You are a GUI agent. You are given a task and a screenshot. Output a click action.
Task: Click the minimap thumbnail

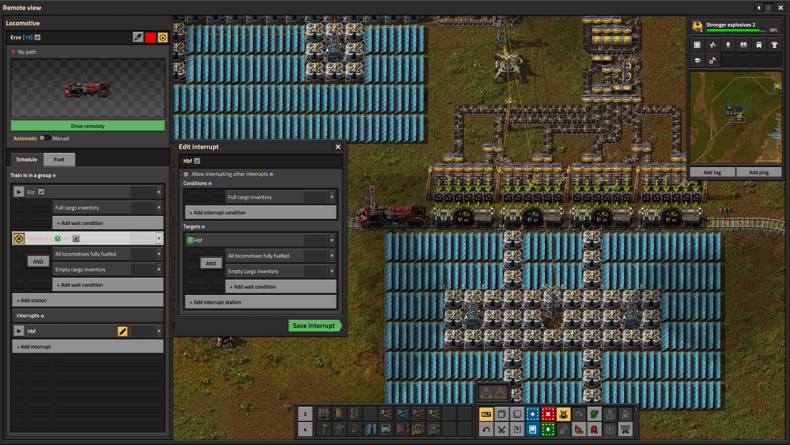click(x=736, y=117)
